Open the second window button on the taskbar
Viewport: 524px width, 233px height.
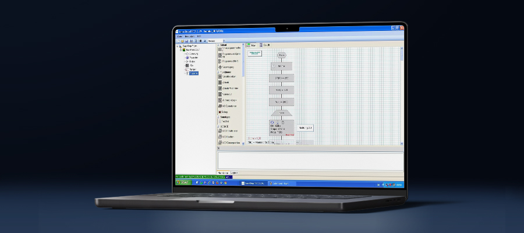coord(281,183)
